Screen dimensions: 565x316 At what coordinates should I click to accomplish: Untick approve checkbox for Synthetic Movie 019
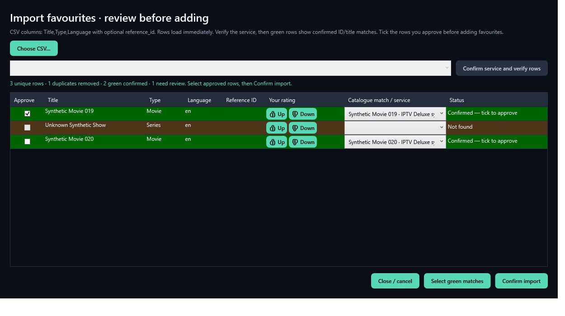pyautogui.click(x=27, y=114)
